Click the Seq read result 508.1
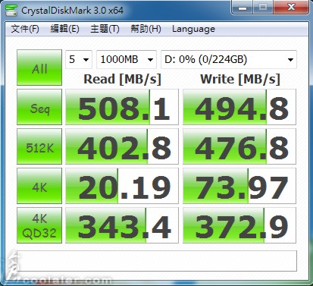Image resolution: width=313 pixels, height=286 pixels. [x=122, y=107]
